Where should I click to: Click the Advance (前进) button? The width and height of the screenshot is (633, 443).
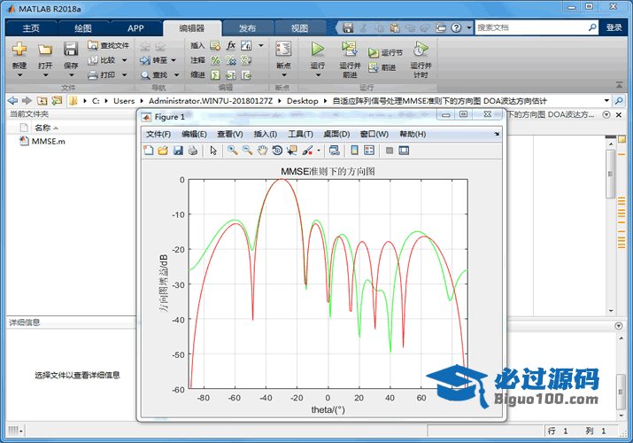tap(382, 67)
